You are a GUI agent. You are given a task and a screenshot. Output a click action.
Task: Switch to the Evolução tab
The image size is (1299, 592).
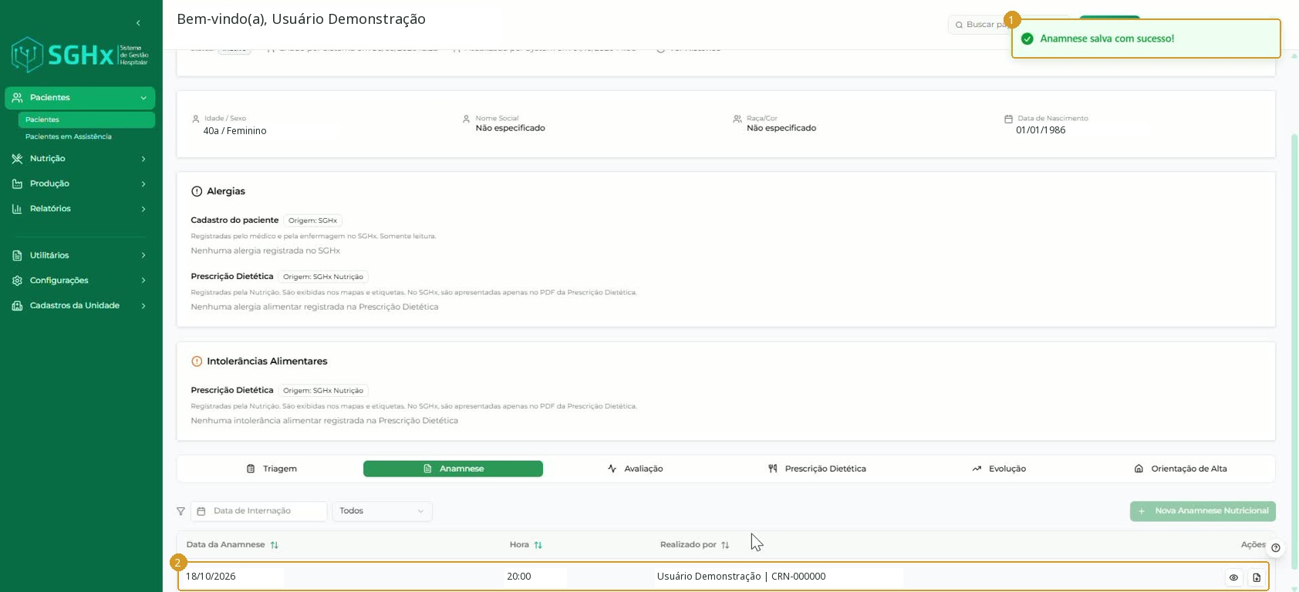(x=998, y=469)
